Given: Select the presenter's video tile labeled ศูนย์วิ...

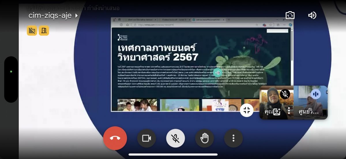Looking at the screenshot, I should point(311,102).
